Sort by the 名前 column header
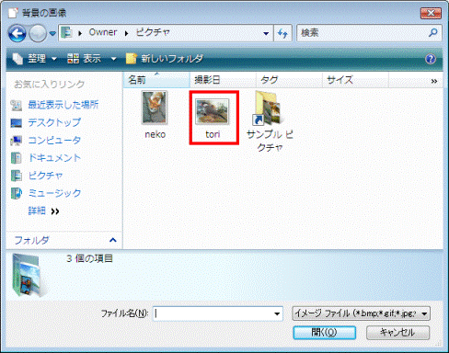 (x=156, y=80)
